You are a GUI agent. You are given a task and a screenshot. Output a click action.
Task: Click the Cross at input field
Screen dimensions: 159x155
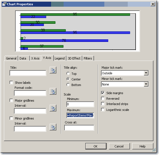[79, 128]
